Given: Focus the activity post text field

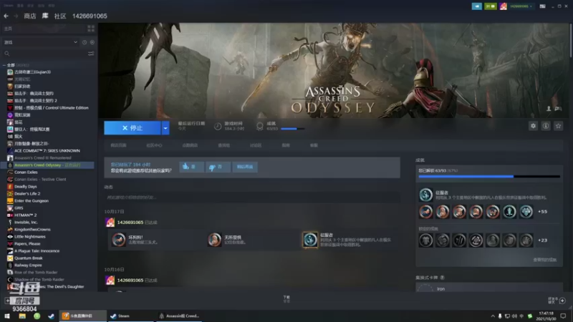Looking at the screenshot, I should click(252, 197).
